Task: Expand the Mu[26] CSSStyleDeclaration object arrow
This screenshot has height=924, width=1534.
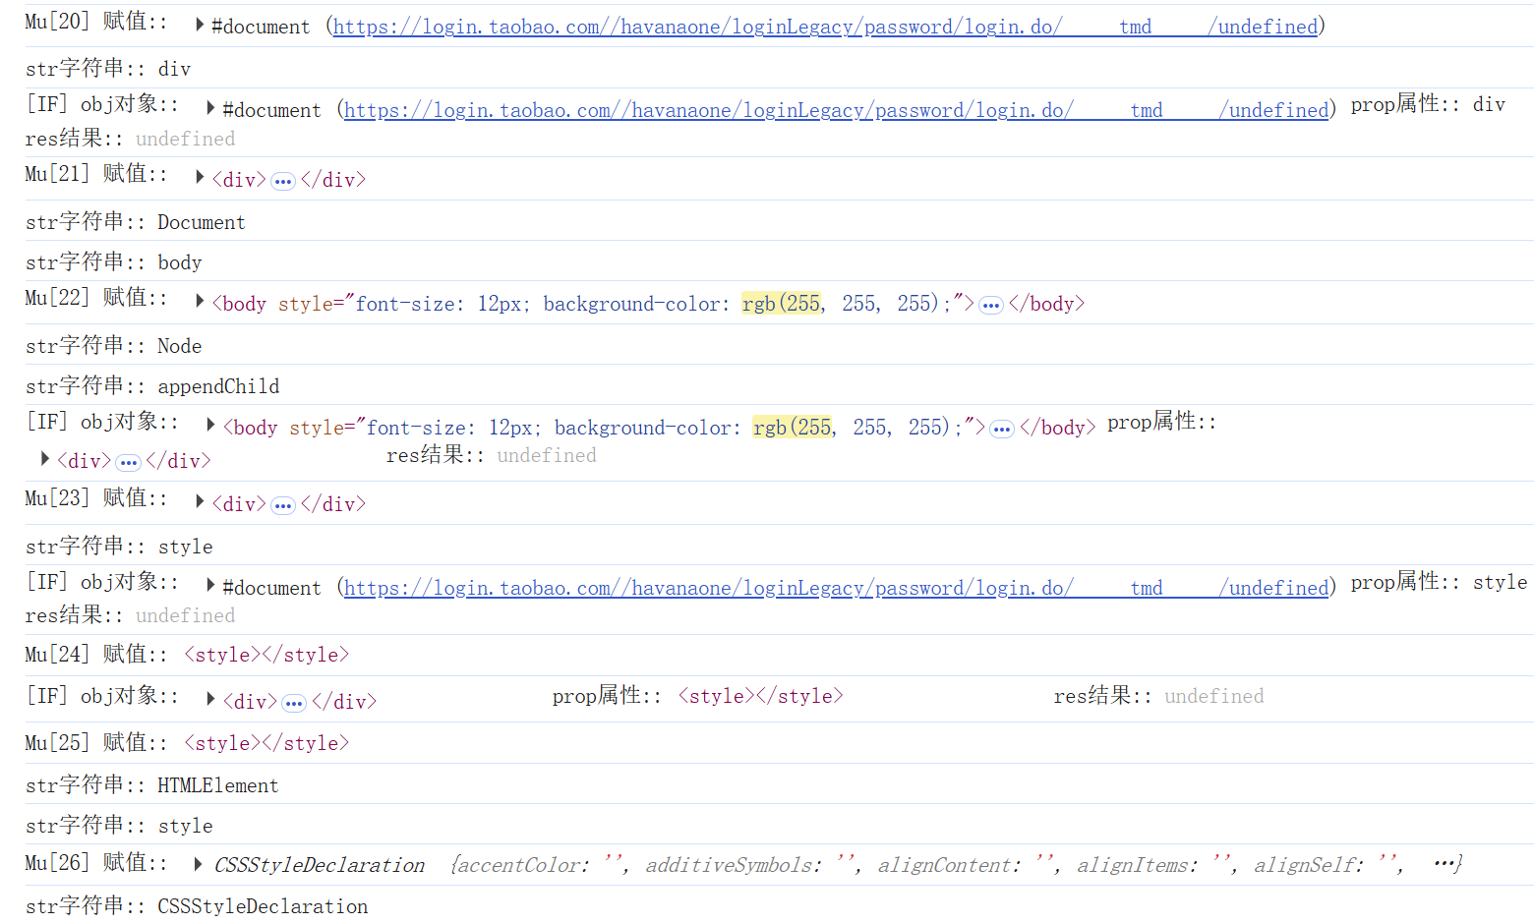Action: [200, 864]
